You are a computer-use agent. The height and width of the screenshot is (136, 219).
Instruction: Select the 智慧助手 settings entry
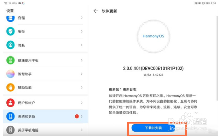coord(46,74)
